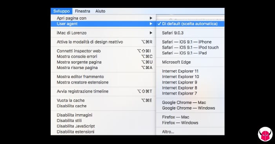Select Safari iOS 9.1 iPhone user agent
275x144 pixels.
(190, 42)
